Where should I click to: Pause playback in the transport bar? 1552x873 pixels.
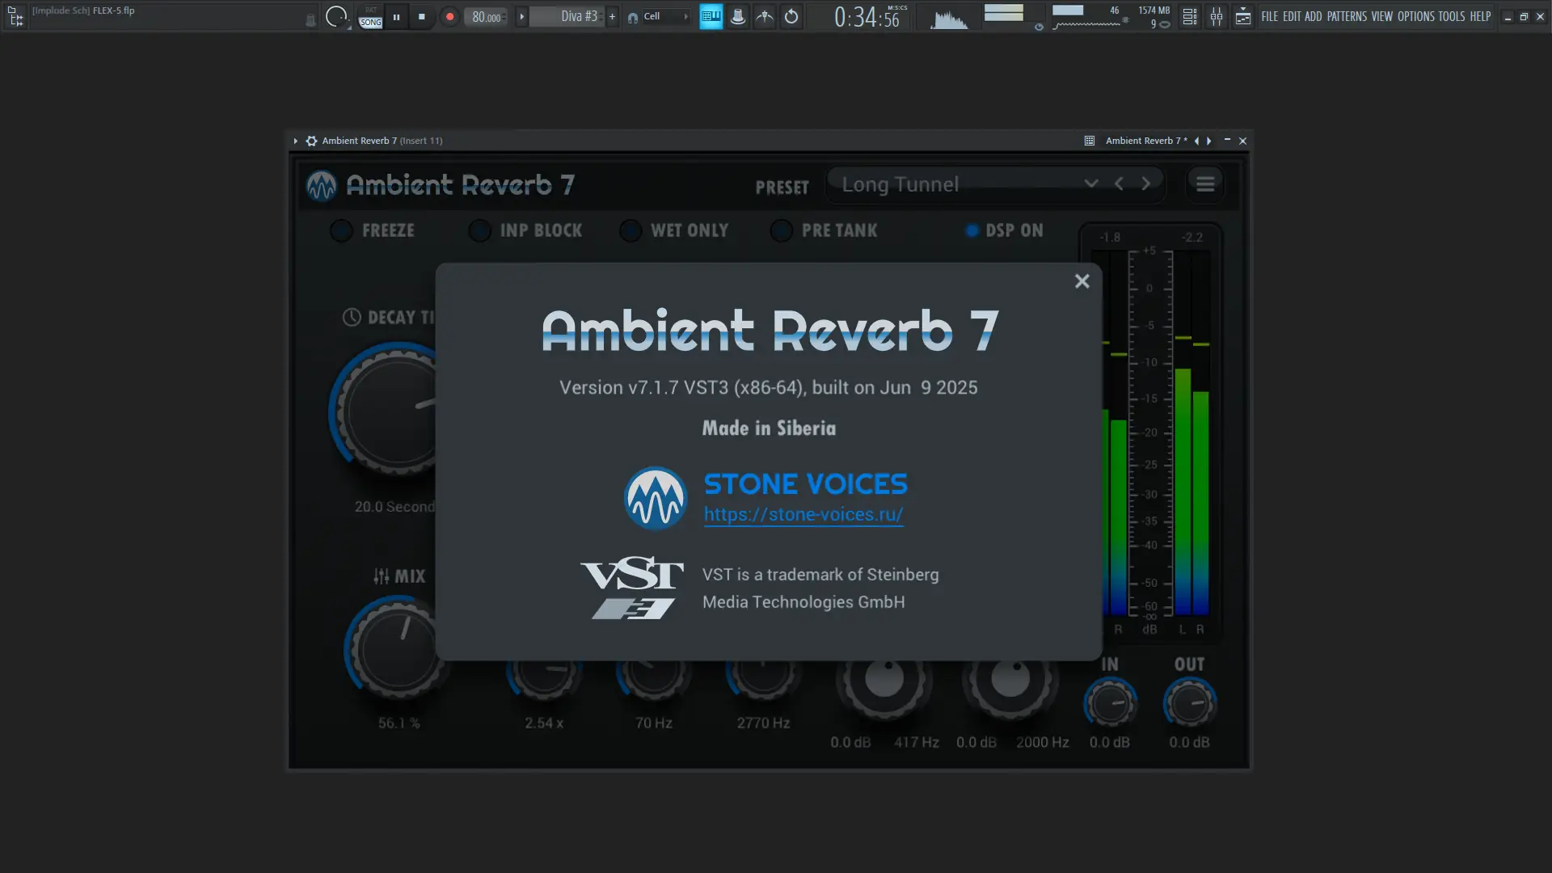click(x=396, y=16)
